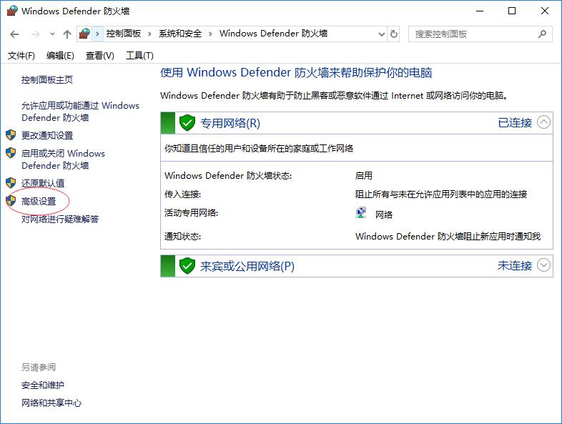Expand the 来宾或公用网络 section chevron
The height and width of the screenshot is (424, 562).
click(x=544, y=265)
